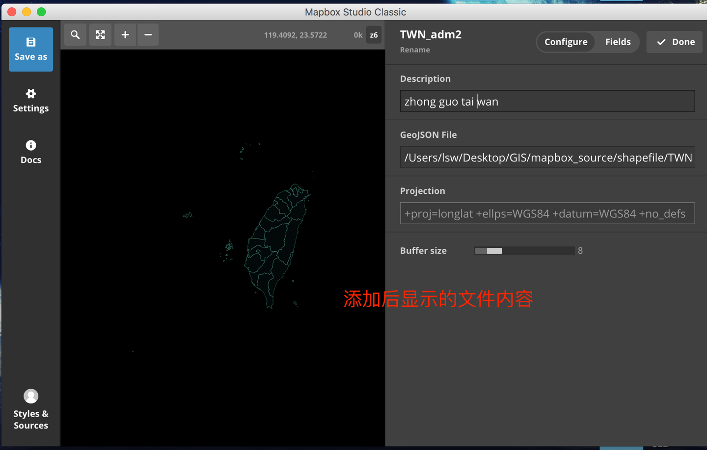Viewport: 707px width, 450px height.
Task: Select the search magnifier tool on the map toolbar
Action: [x=75, y=34]
